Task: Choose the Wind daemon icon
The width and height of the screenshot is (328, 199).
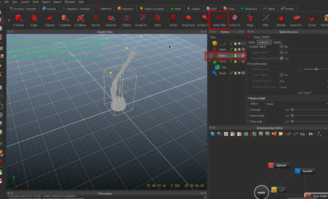Action: pyautogui.click(x=158, y=18)
